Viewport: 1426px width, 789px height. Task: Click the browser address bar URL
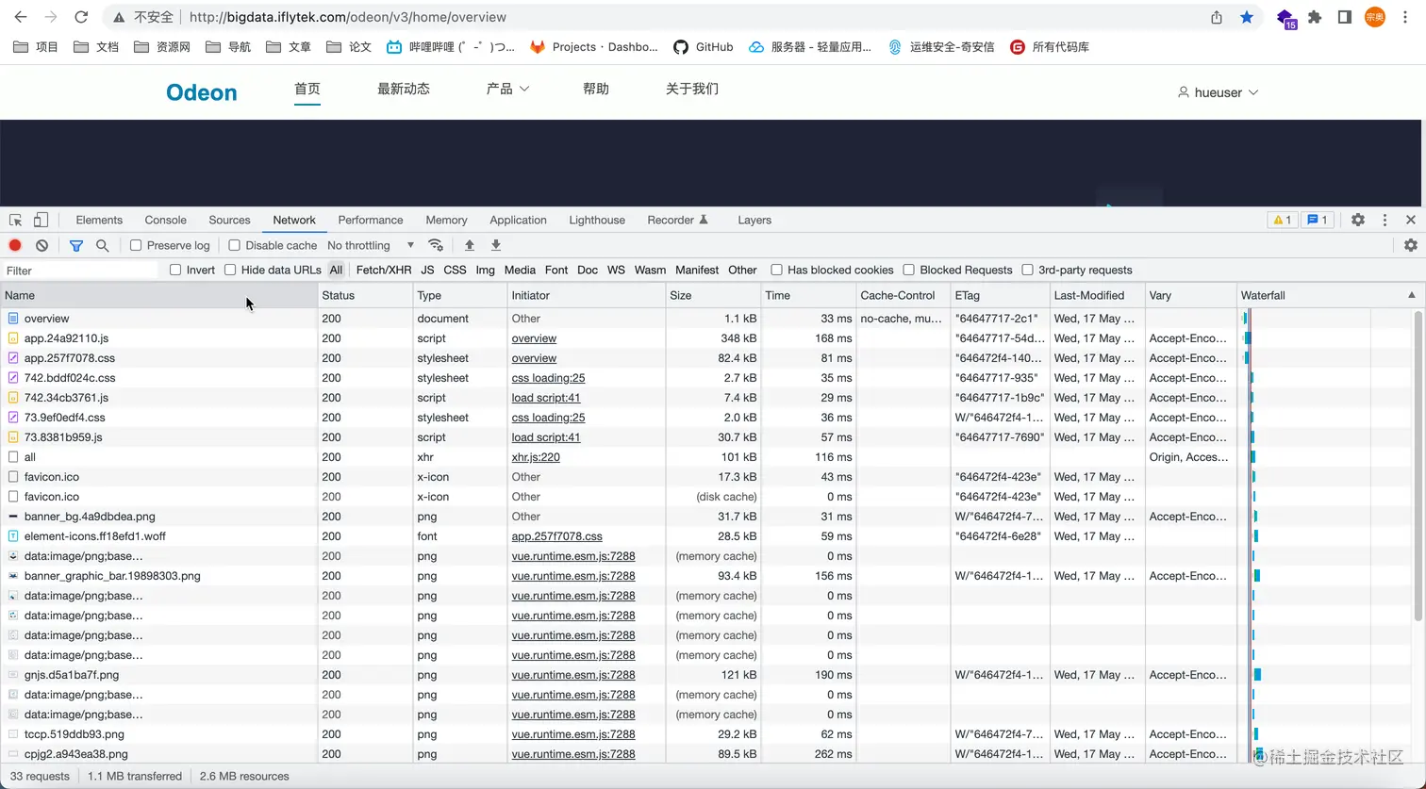pyautogui.click(x=348, y=17)
